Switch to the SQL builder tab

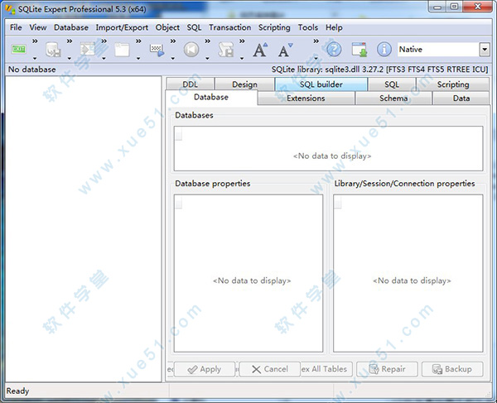click(321, 84)
